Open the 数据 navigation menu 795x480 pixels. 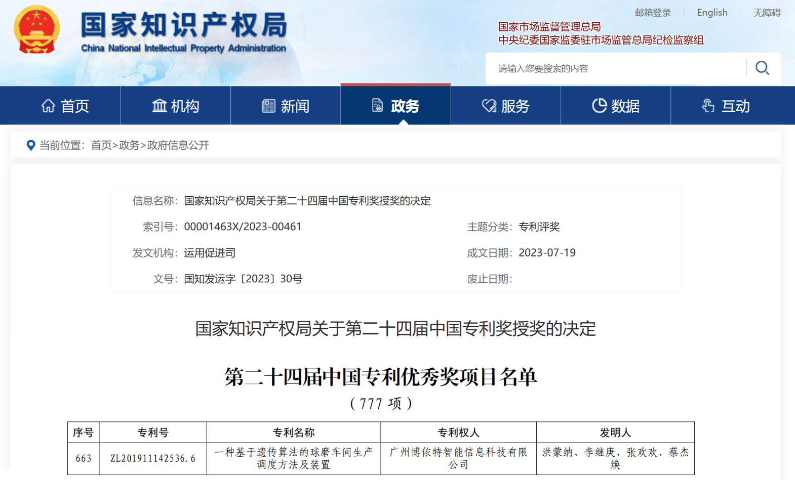click(x=616, y=106)
